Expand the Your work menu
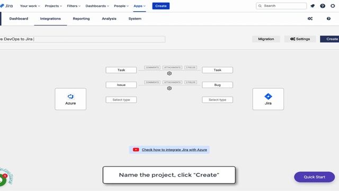 click(x=30, y=6)
